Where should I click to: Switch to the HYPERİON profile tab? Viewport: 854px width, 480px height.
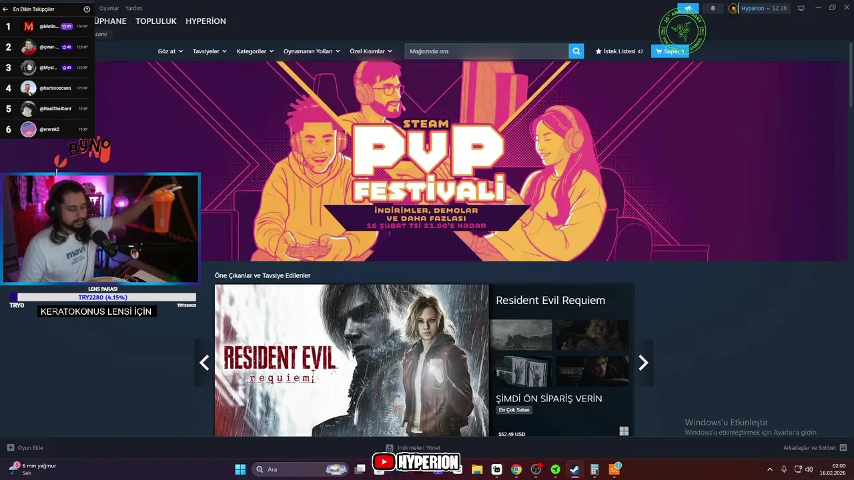click(x=205, y=21)
